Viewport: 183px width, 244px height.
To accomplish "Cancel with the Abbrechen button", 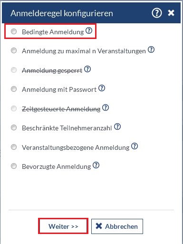I will [x=117, y=226].
